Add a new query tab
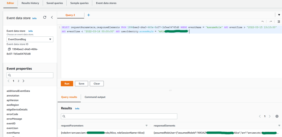282x137 pixels. coord(88,15)
